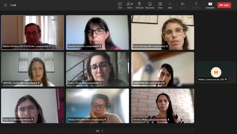Select Matías_Comunicación_DES avatar tile
This screenshot has height=134, width=237.
[216, 72]
